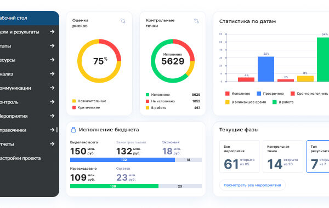Select Этапы in sidebar menu
The width and height of the screenshot is (329, 208).
[x=29, y=46]
